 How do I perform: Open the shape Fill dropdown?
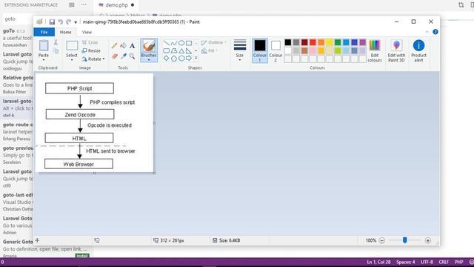(210, 50)
